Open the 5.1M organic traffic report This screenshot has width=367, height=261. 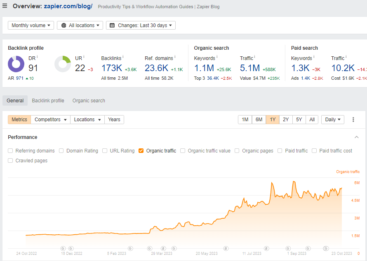(250, 68)
